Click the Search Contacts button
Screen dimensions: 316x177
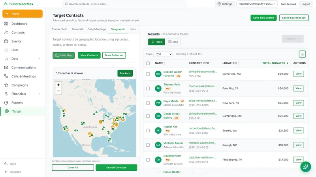117,168
